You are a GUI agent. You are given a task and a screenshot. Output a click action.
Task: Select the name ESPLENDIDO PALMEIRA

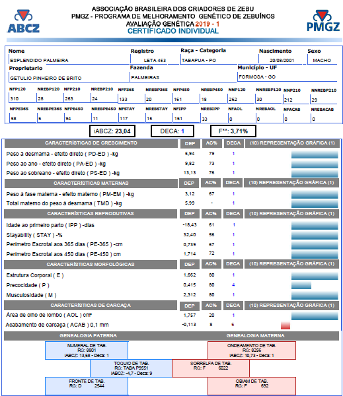pyautogui.click(x=39, y=60)
